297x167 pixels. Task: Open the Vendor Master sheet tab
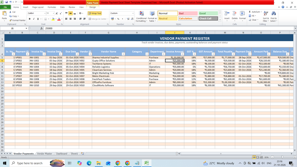point(44,154)
